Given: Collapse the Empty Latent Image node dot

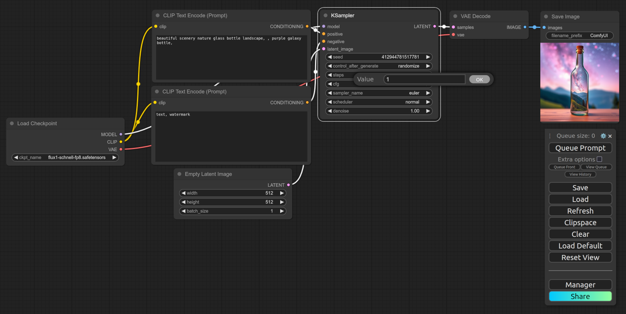Looking at the screenshot, I should point(179,174).
